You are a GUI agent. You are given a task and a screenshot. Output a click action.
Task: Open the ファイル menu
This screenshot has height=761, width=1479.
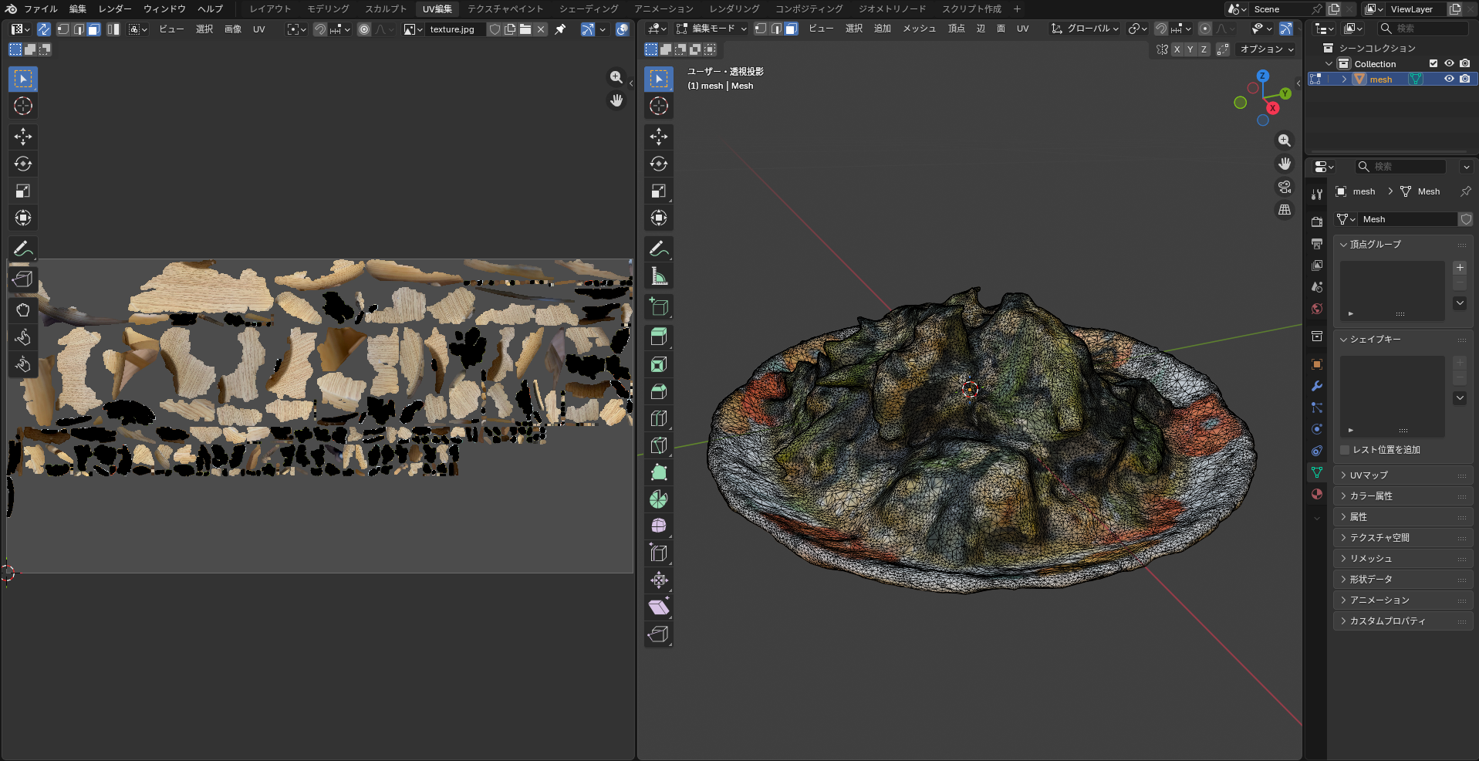coord(41,9)
